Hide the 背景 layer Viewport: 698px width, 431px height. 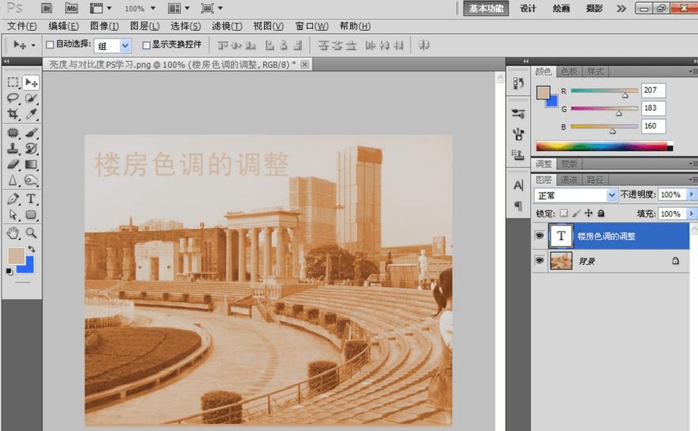[x=539, y=260]
